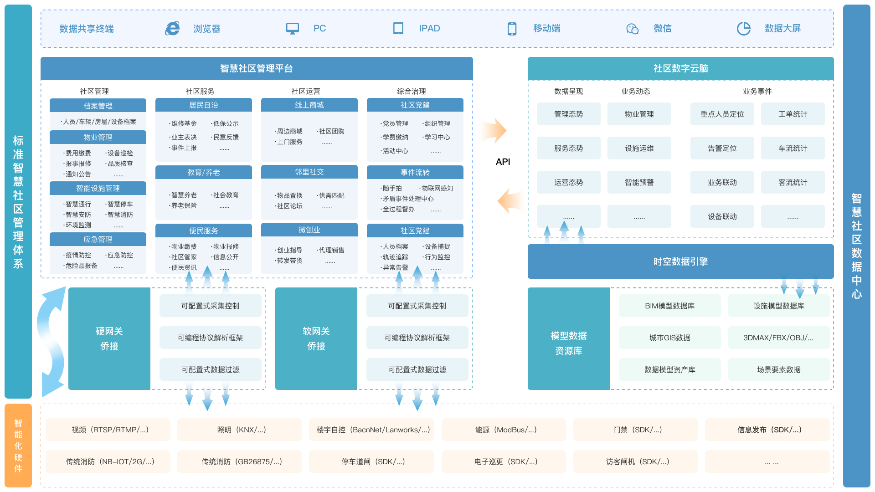Viewport: 875px width, 492px height.
Task: Click the WeChat icon
Action: pos(632,29)
